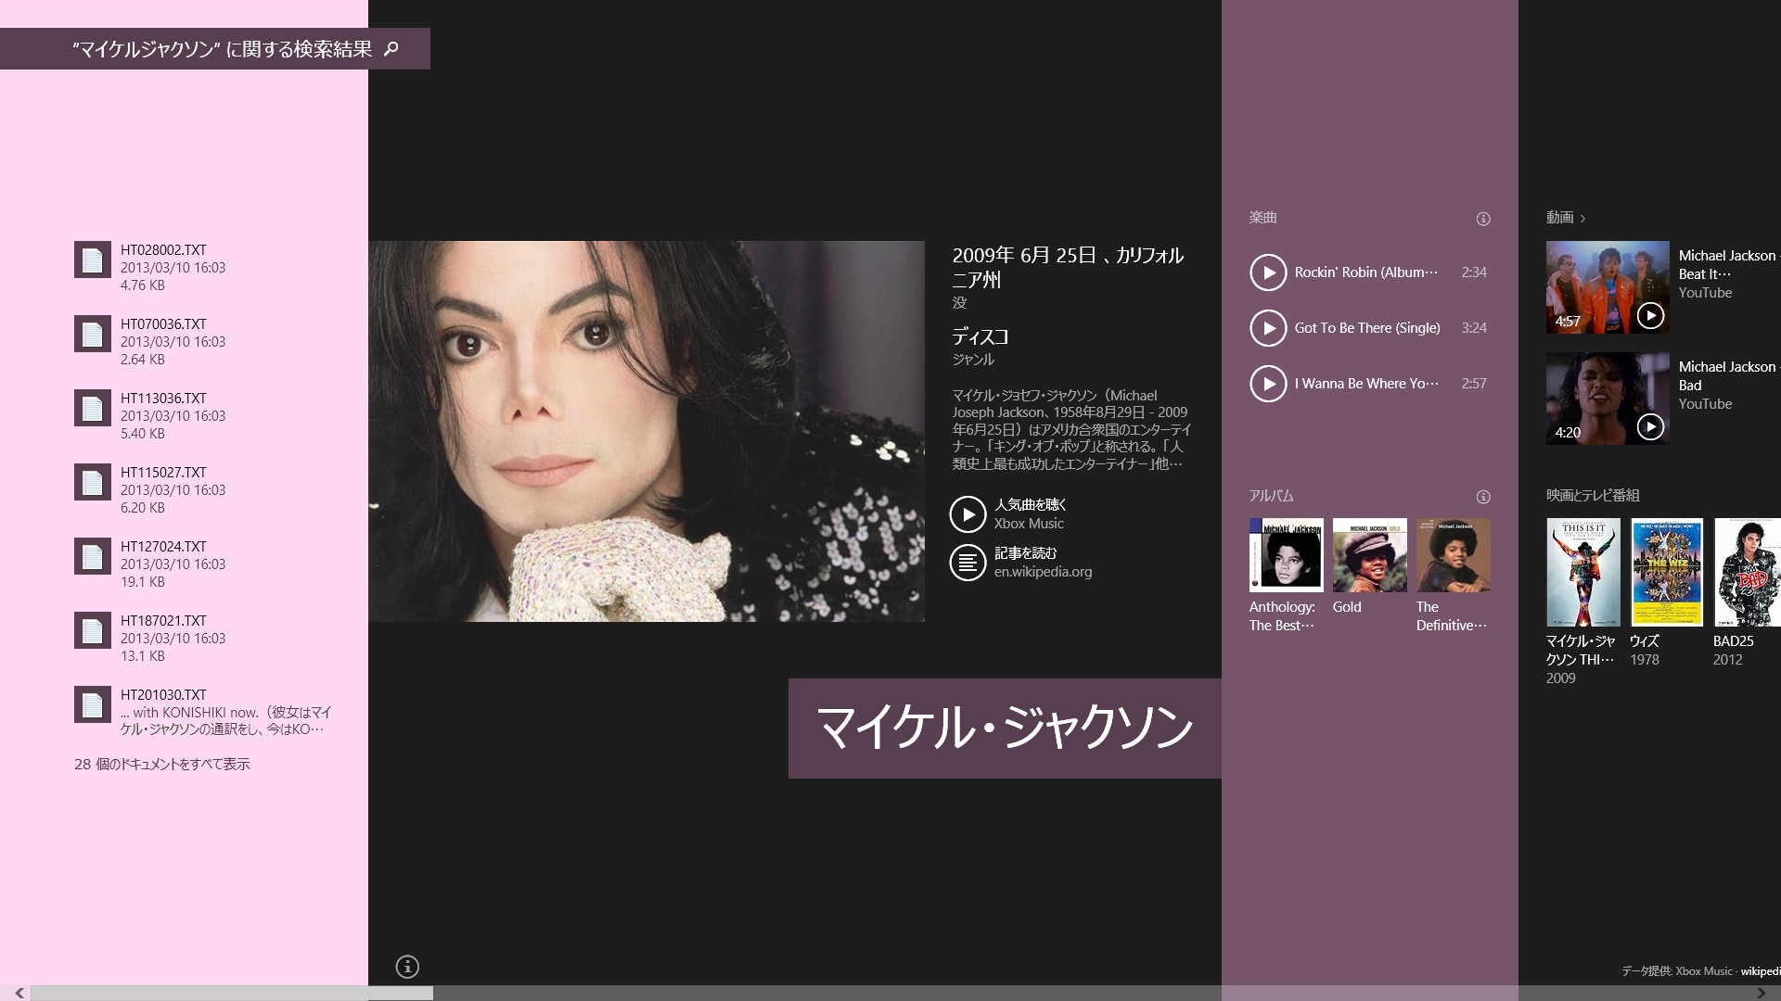Open document HT127024.TXT
This screenshot has width=1781, height=1001.
(x=162, y=547)
